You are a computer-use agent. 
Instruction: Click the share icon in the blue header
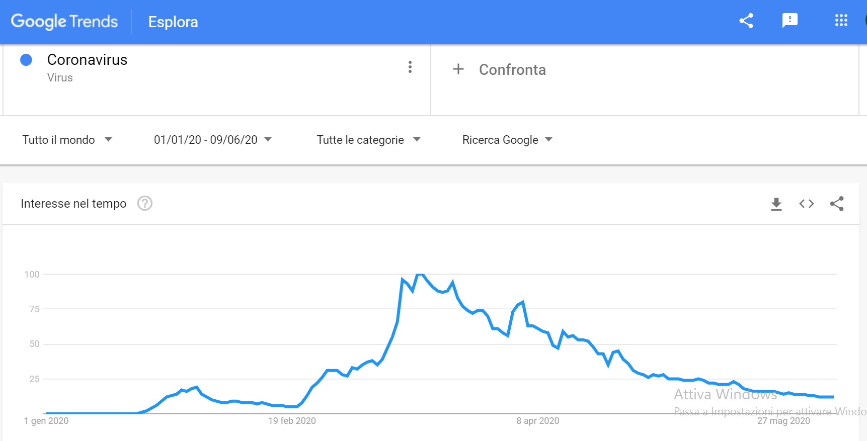[x=746, y=21]
